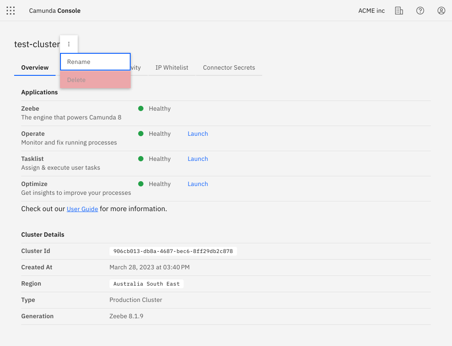Click the Cluster Id value
Screen dimensions: 452x346
click(x=173, y=251)
